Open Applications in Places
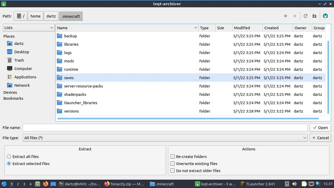Viewport: 334px width, 188px height. [x=25, y=77]
